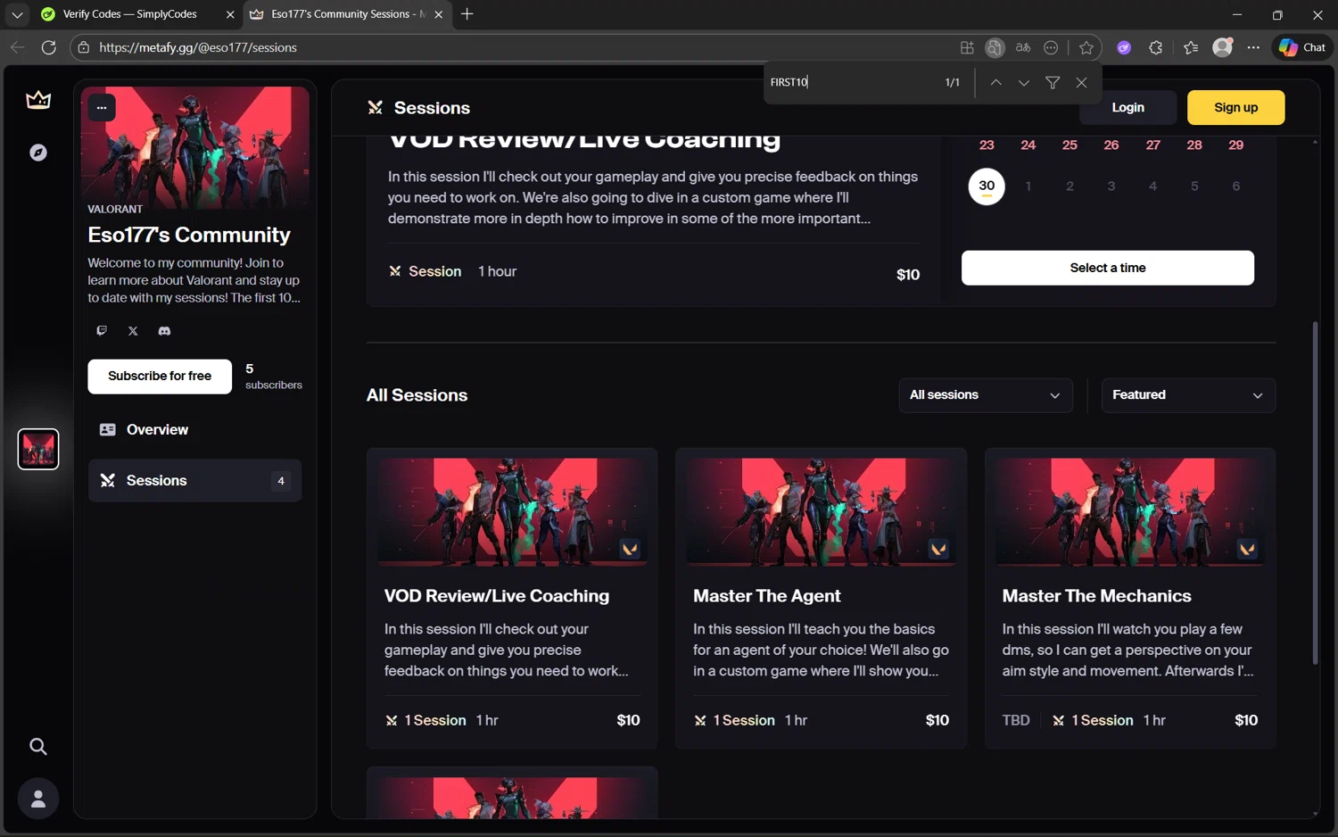Open find bar filter options
The width and height of the screenshot is (1338, 837).
pos(1053,82)
